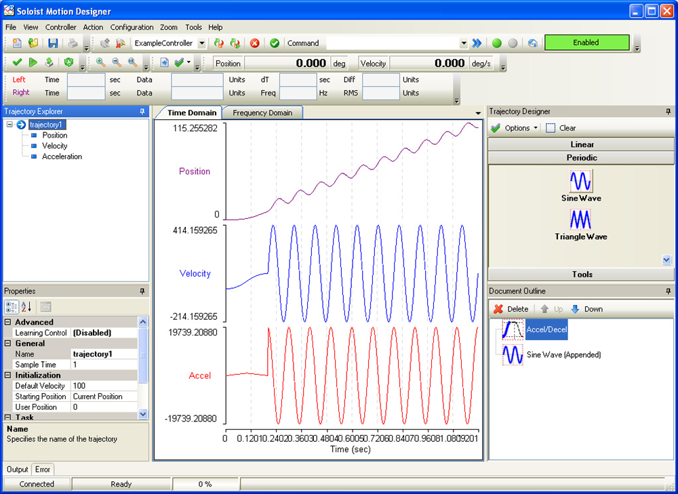Toggle the green Enabled status button

[x=586, y=43]
